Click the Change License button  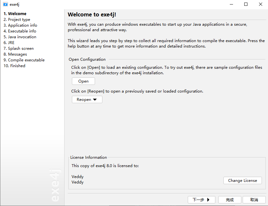[x=243, y=181]
